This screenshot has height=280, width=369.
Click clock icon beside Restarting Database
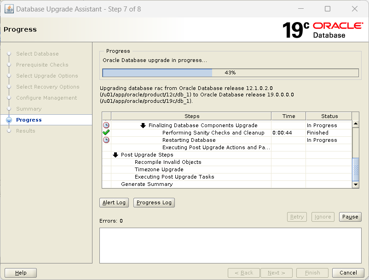tap(106, 140)
